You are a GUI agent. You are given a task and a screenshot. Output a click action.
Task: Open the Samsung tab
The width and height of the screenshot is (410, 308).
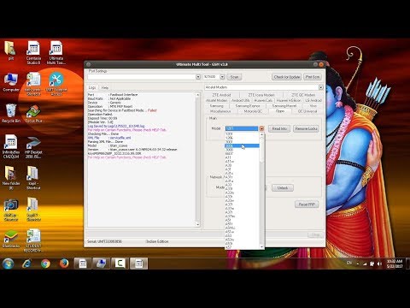click(x=216, y=106)
